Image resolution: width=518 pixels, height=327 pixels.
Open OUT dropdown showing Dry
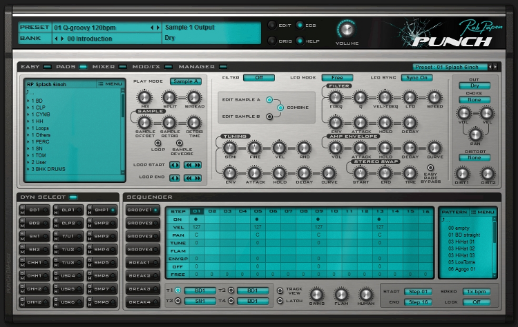click(x=474, y=86)
